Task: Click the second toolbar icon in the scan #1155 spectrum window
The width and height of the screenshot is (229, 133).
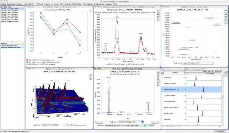Action: (x=158, y=76)
